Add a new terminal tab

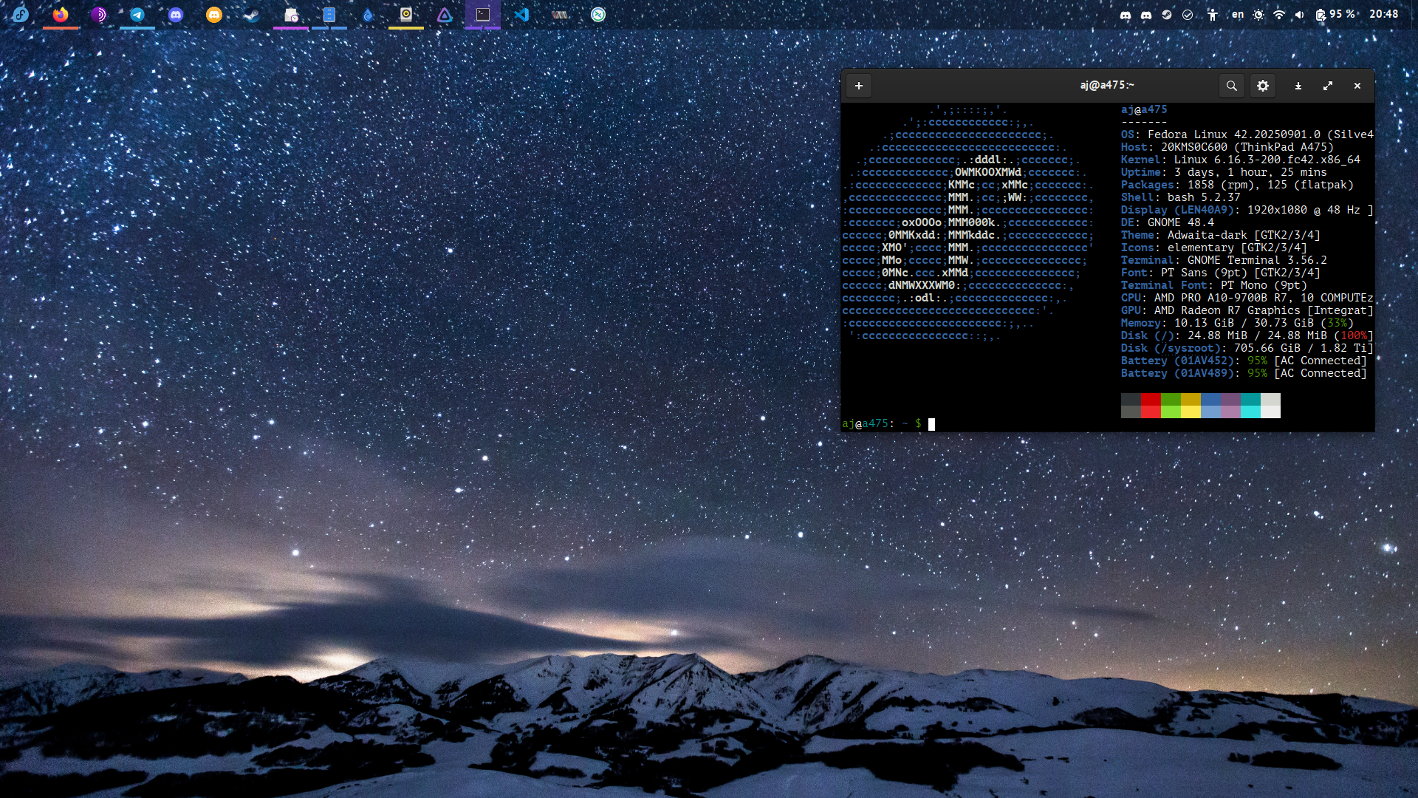[859, 86]
